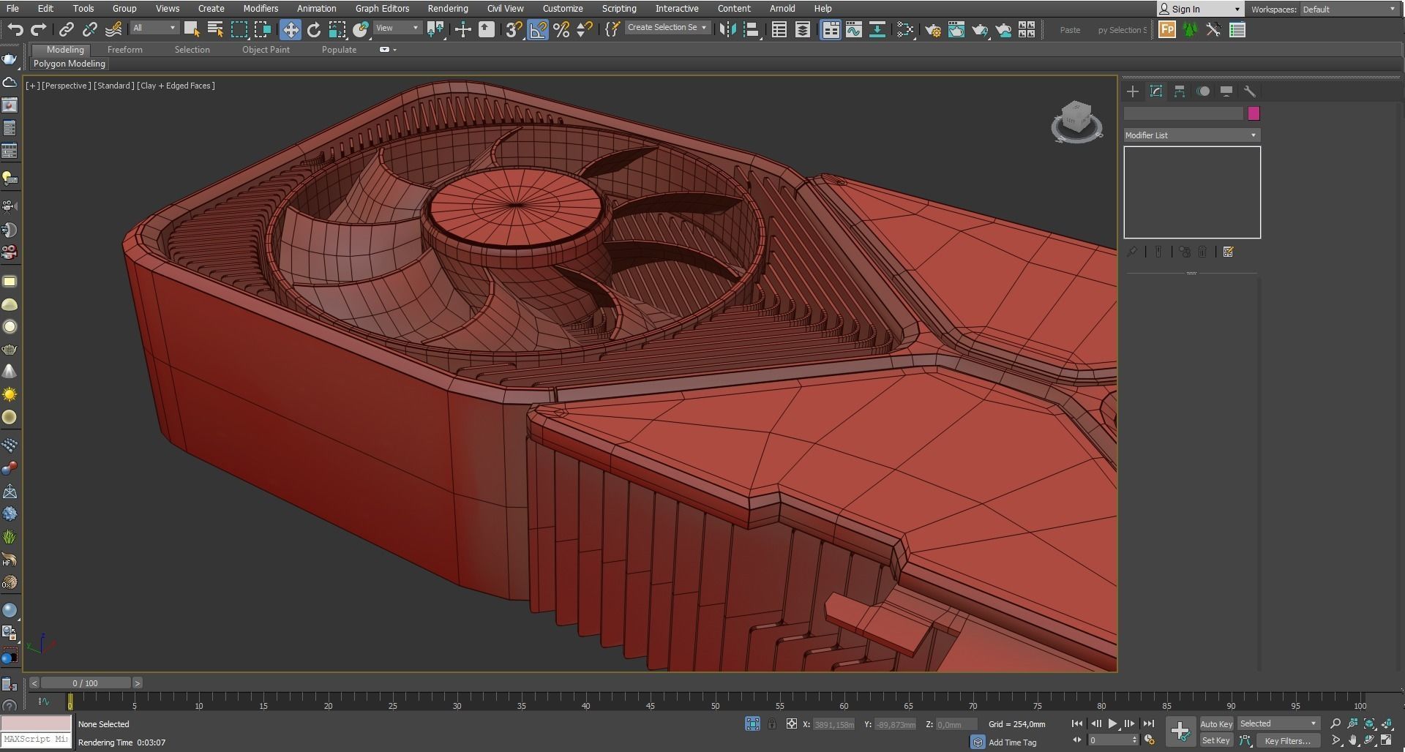
Task: Click the Render Production teapot icon
Action: [980, 29]
